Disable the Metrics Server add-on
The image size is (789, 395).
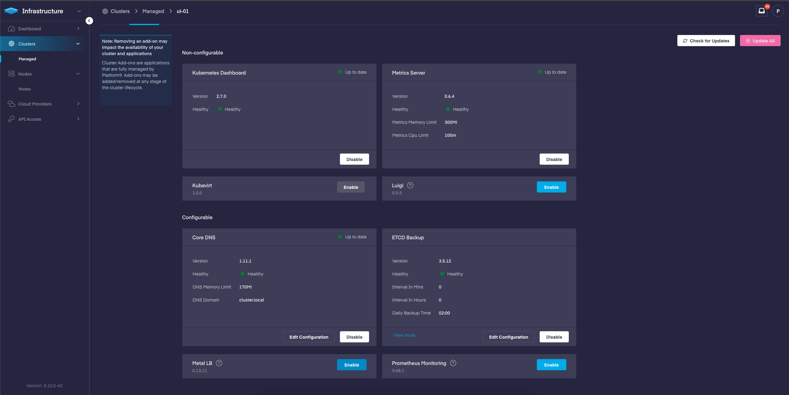coord(554,159)
